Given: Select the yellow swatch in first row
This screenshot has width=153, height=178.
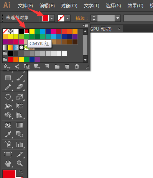Looking at the screenshot, I should [32, 31].
